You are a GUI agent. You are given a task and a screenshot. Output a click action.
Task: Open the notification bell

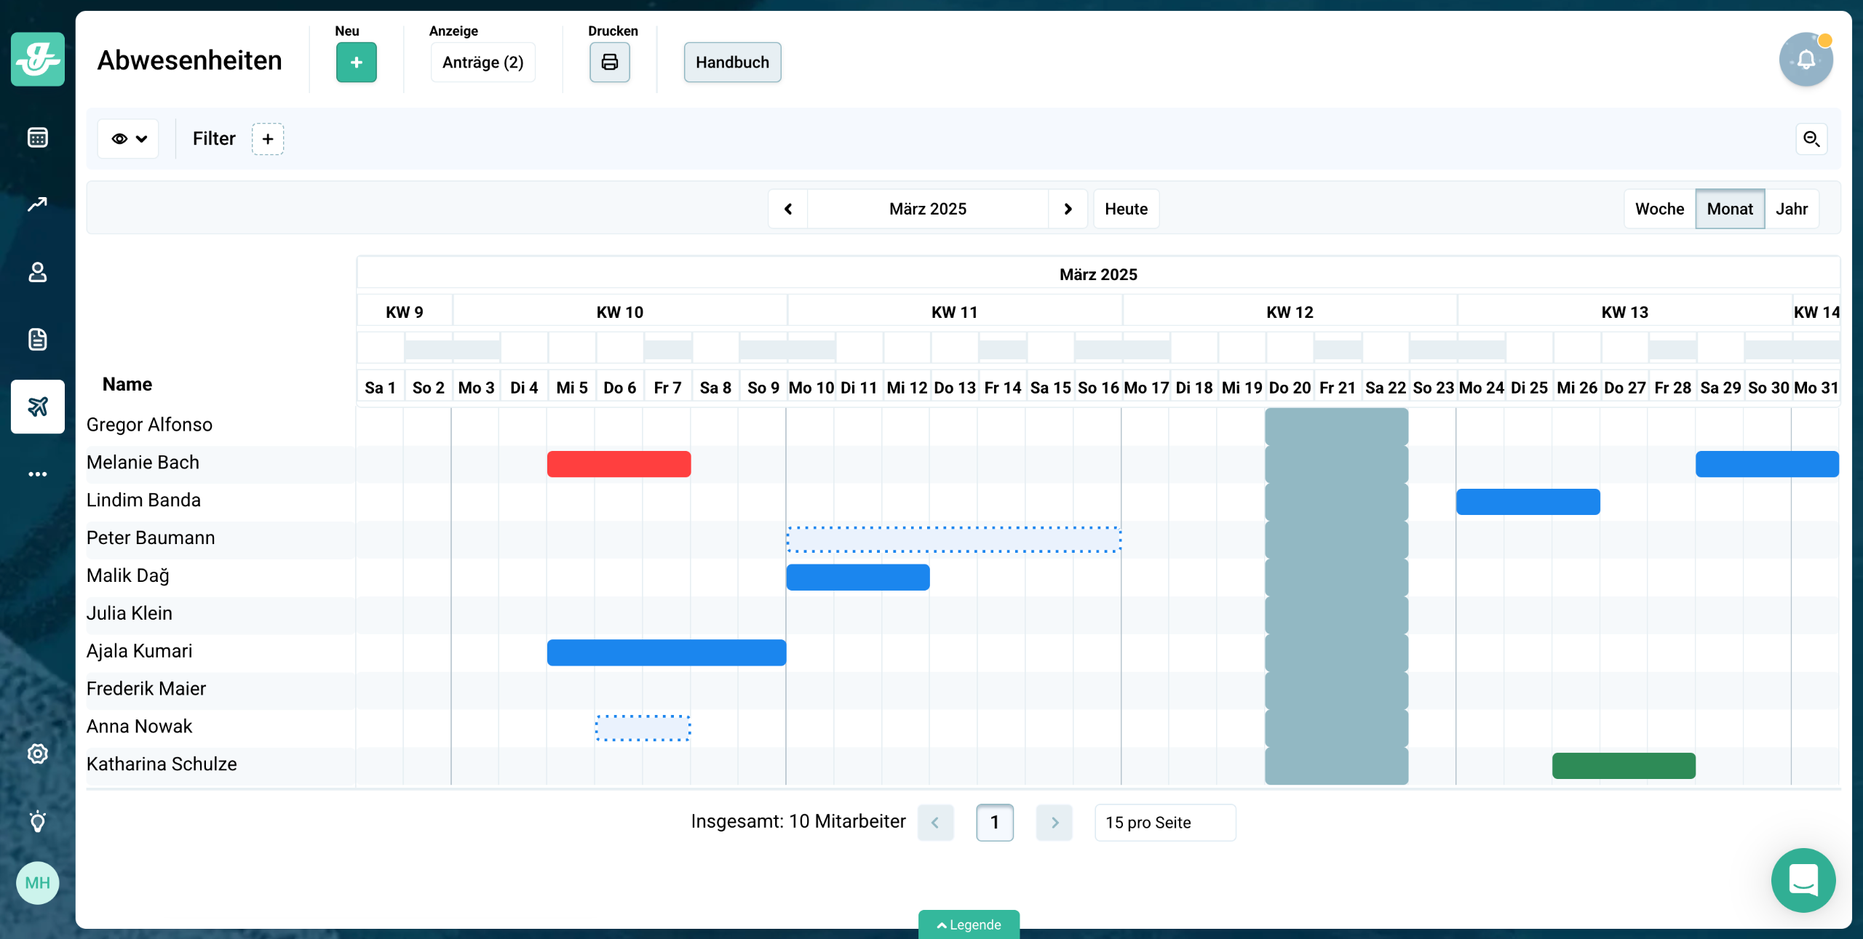coord(1806,60)
